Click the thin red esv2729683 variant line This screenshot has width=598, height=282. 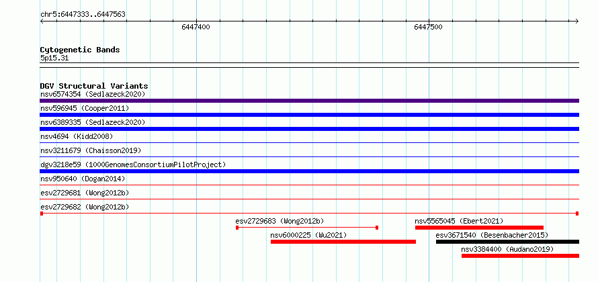(x=307, y=228)
